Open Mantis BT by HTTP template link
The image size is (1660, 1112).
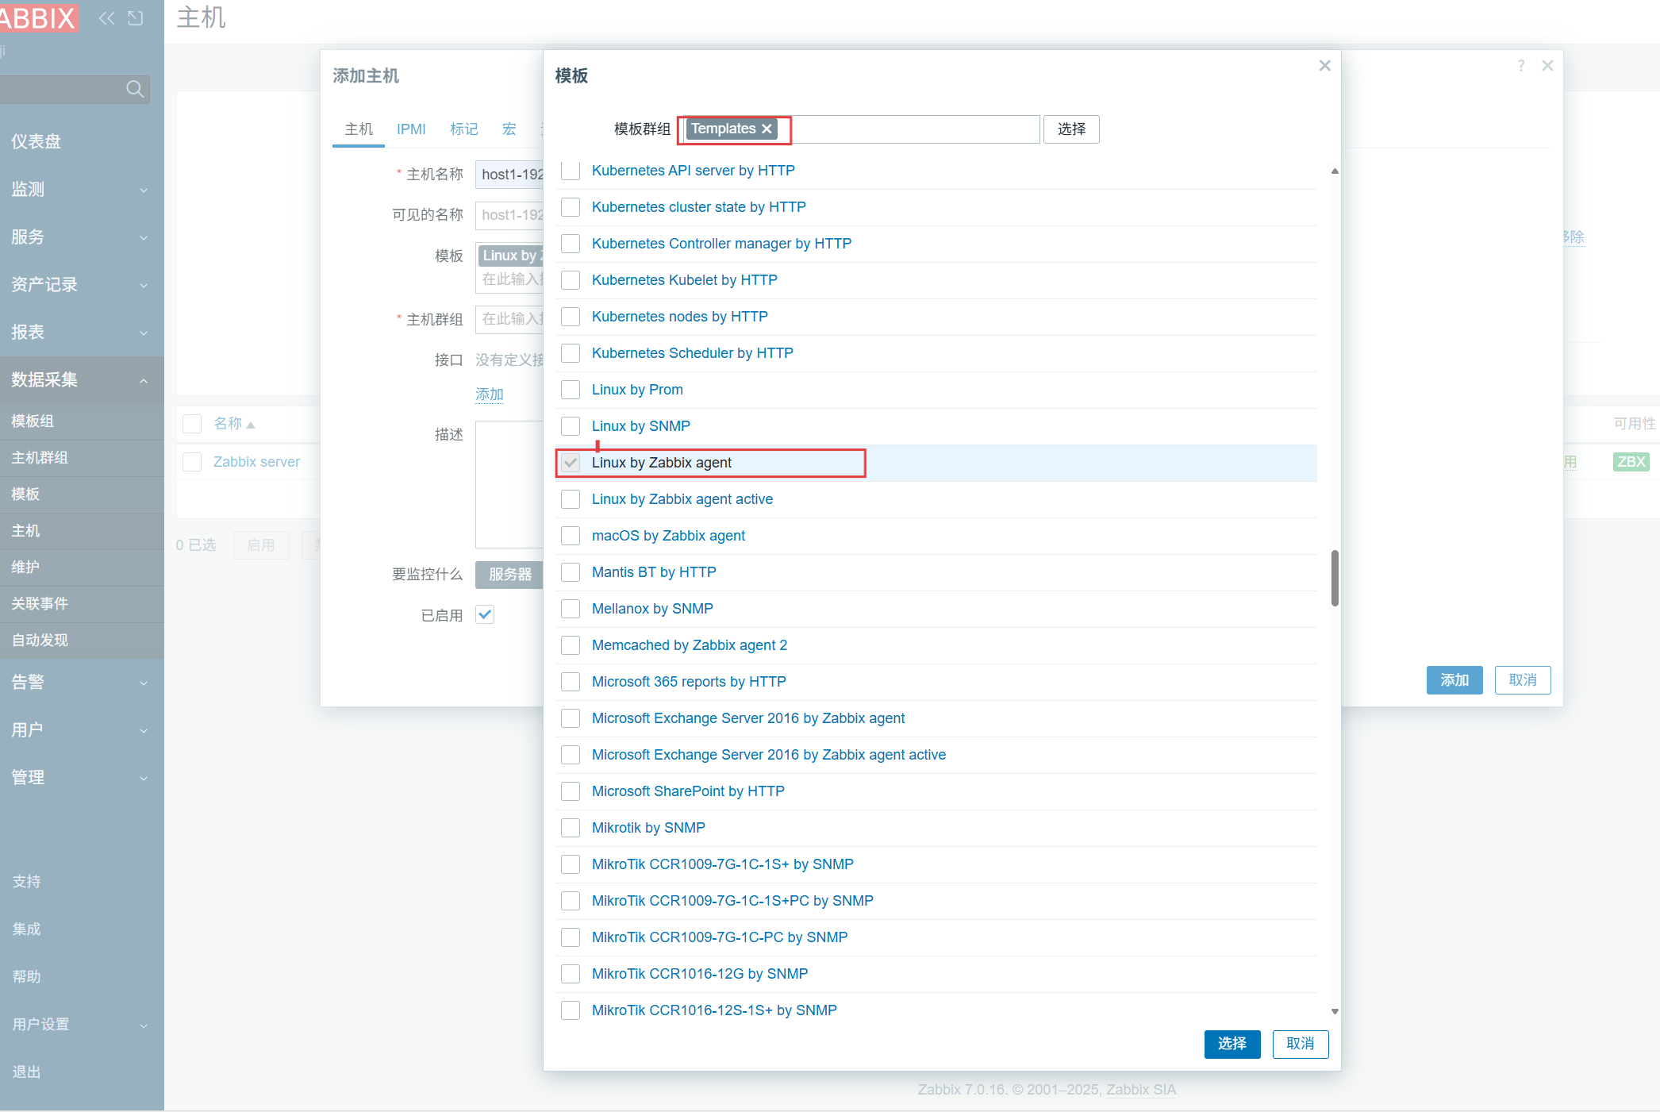tap(654, 572)
